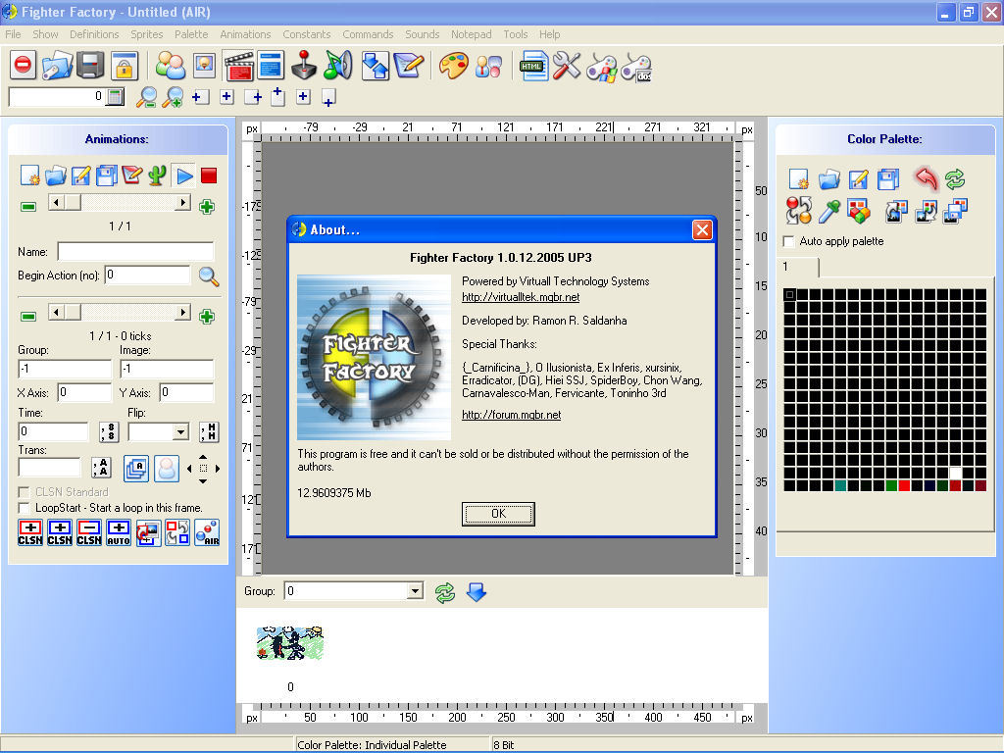Open Notepad via pencil note icon
This screenshot has width=1004, height=753.
409,65
